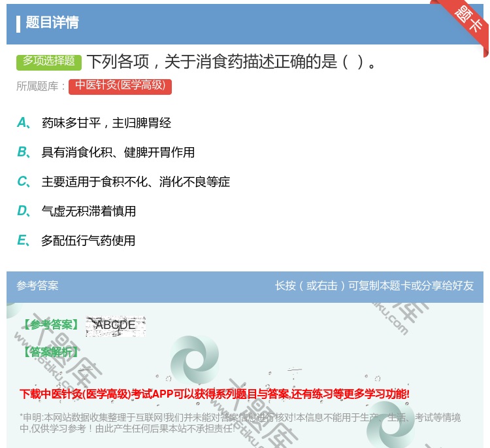Click the green 多项选择题 tag
The image size is (490, 448).
click(49, 62)
